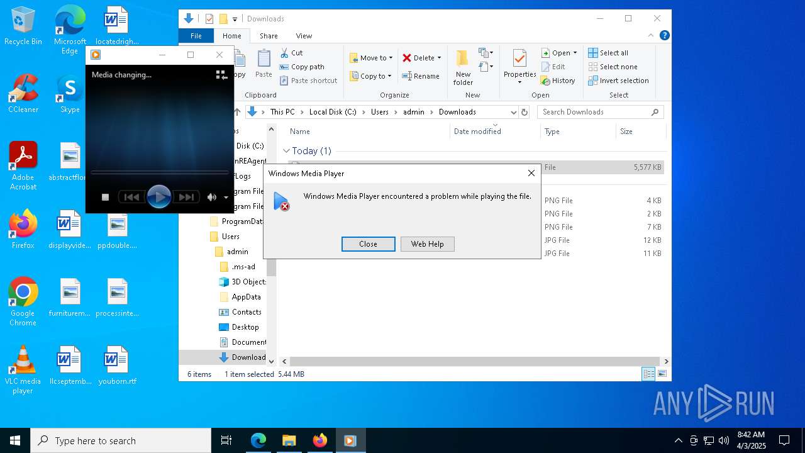The width and height of the screenshot is (805, 453).
Task: Select the Home ribbon tab
Action: tap(231, 36)
